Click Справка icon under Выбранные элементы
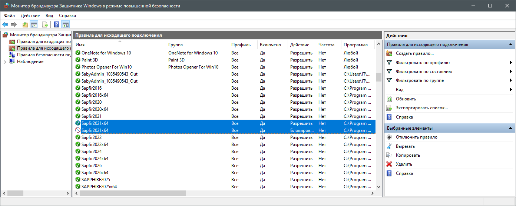516x206 pixels. [x=389, y=173]
